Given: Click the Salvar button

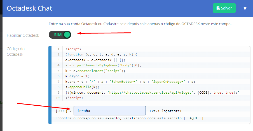Looking at the screenshot, I should coord(224,8).
